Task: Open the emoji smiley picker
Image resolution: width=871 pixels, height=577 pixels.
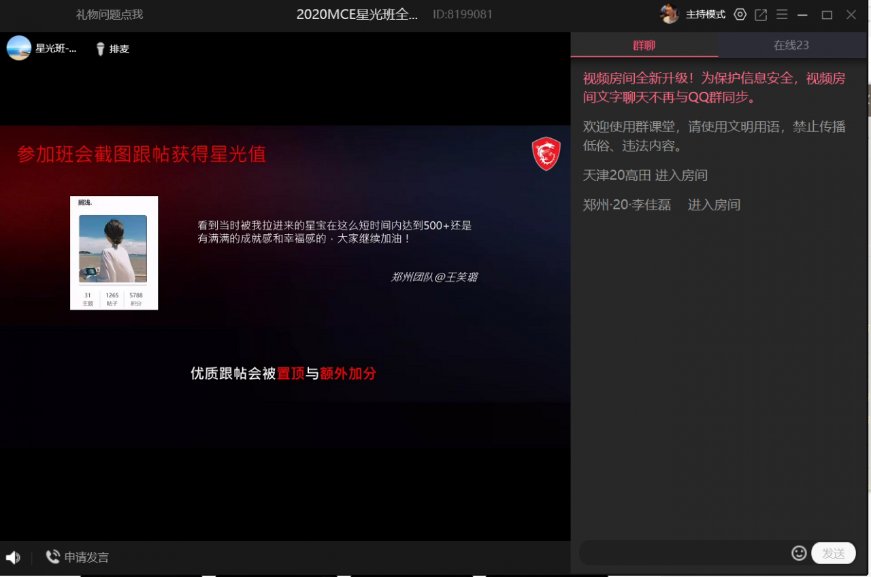Action: coord(799,553)
